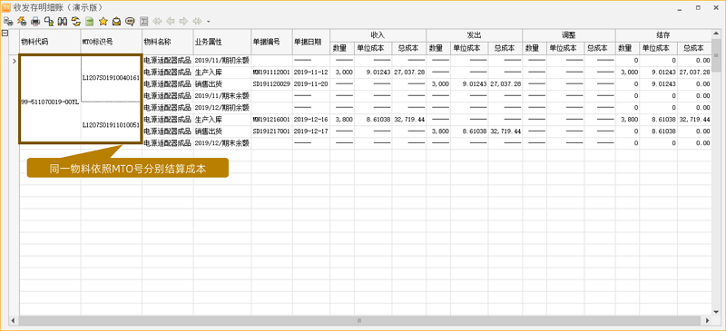Click the sigma summation icon
The height and width of the screenshot is (331, 726).
coord(144,21)
